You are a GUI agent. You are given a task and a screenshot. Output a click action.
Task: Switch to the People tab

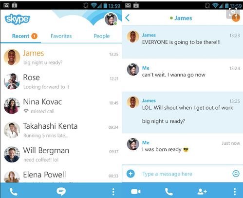click(x=102, y=36)
